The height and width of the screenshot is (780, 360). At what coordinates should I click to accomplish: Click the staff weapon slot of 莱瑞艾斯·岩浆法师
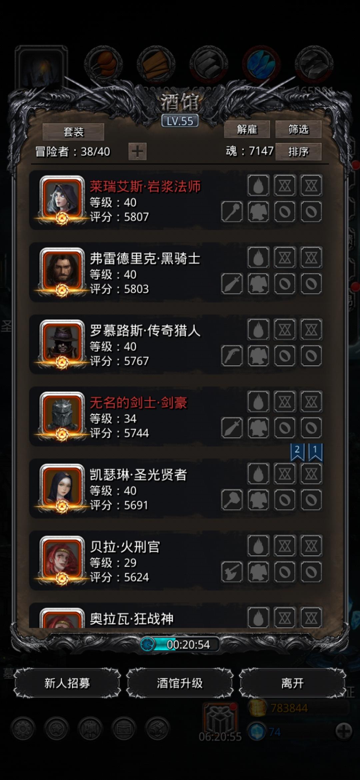tap(232, 212)
